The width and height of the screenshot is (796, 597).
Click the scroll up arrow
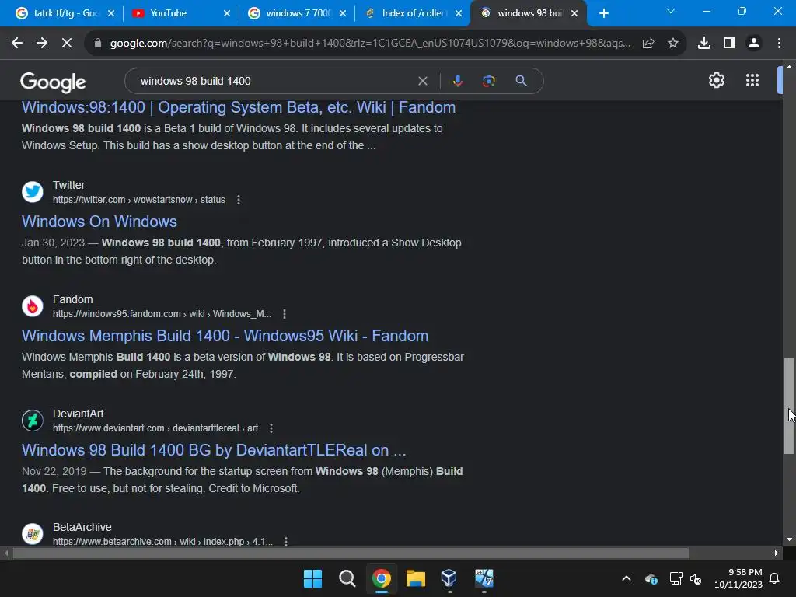click(788, 67)
